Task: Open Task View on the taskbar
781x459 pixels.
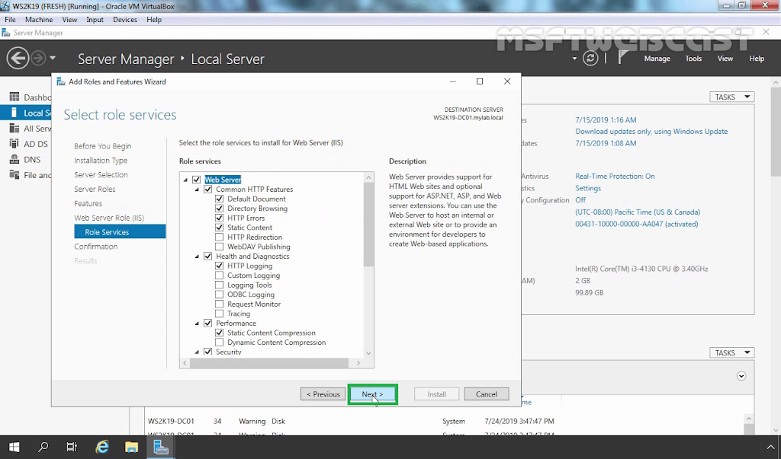Action: [x=72, y=447]
